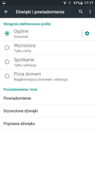The width and height of the screenshot is (95, 169).
Task: Open search with the magnifier icon
Action: click(x=81, y=12)
